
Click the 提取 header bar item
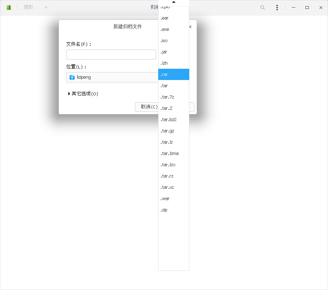[28, 7]
